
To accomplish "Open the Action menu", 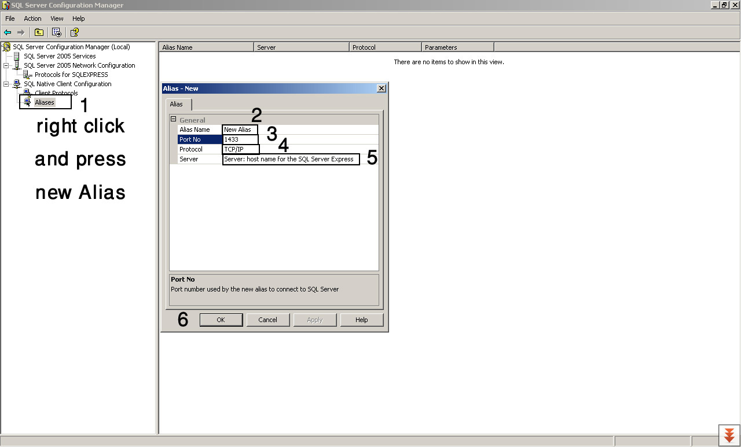I will pyautogui.click(x=32, y=19).
